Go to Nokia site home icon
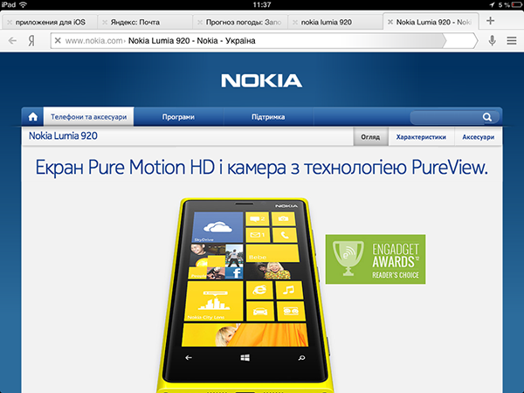 (33, 117)
